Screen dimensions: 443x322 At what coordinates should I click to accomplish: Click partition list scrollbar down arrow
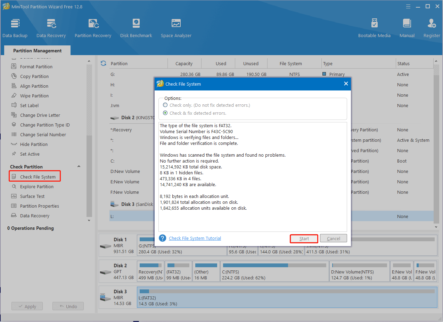pyautogui.click(x=436, y=227)
